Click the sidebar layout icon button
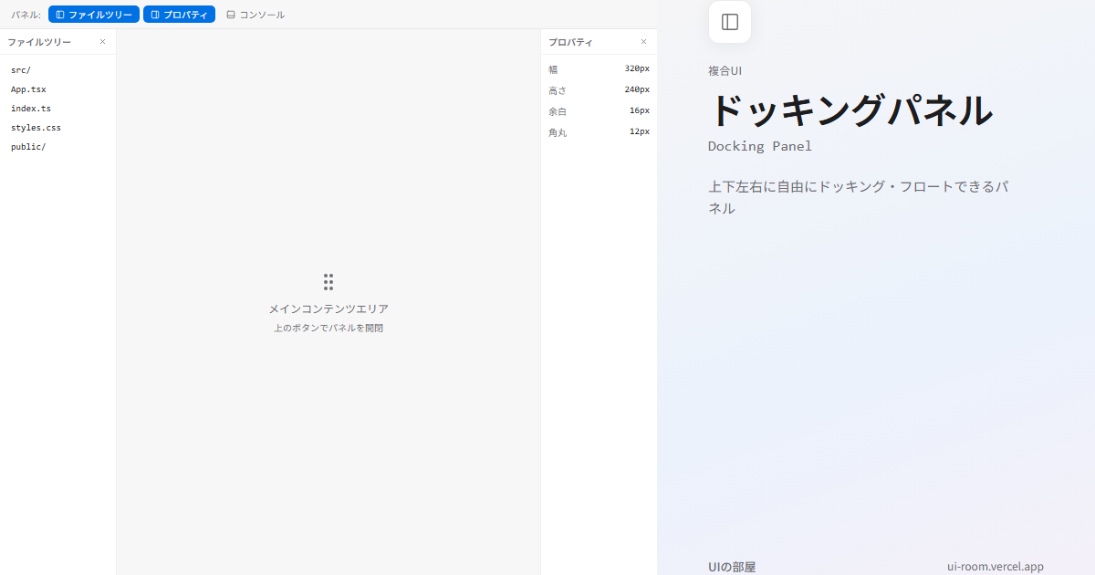The image size is (1095, 575). 730,22
